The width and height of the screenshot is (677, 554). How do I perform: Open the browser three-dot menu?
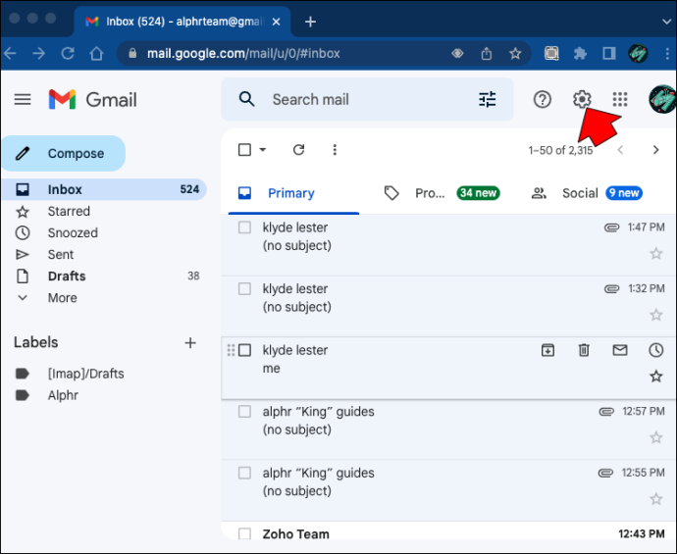point(667,54)
